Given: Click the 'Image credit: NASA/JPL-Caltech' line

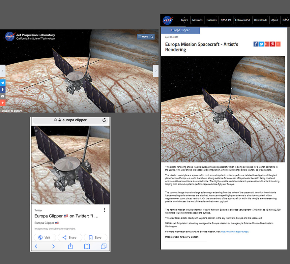Looking at the screenshot, I should pos(182,237).
